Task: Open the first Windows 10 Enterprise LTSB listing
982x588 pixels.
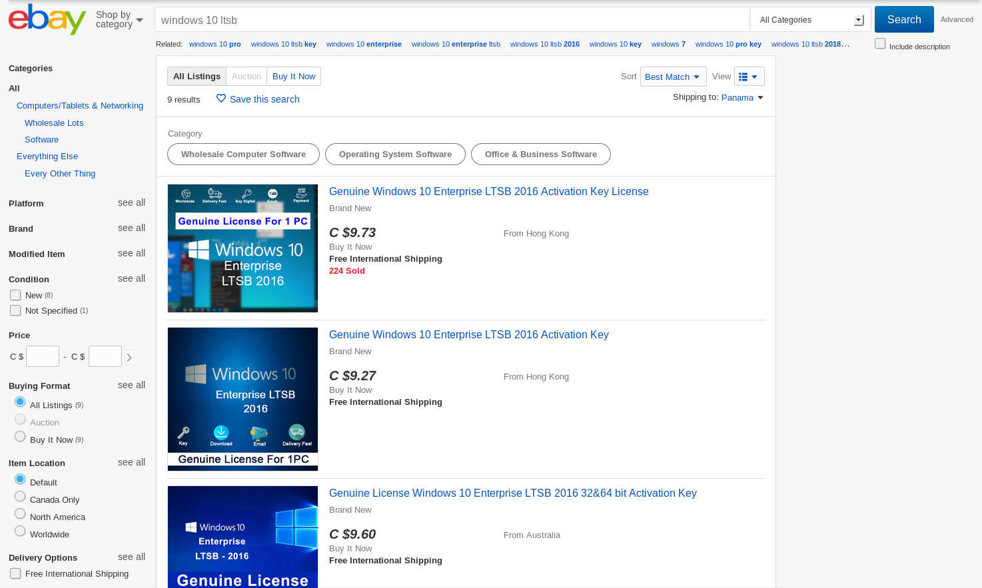Action: (488, 191)
